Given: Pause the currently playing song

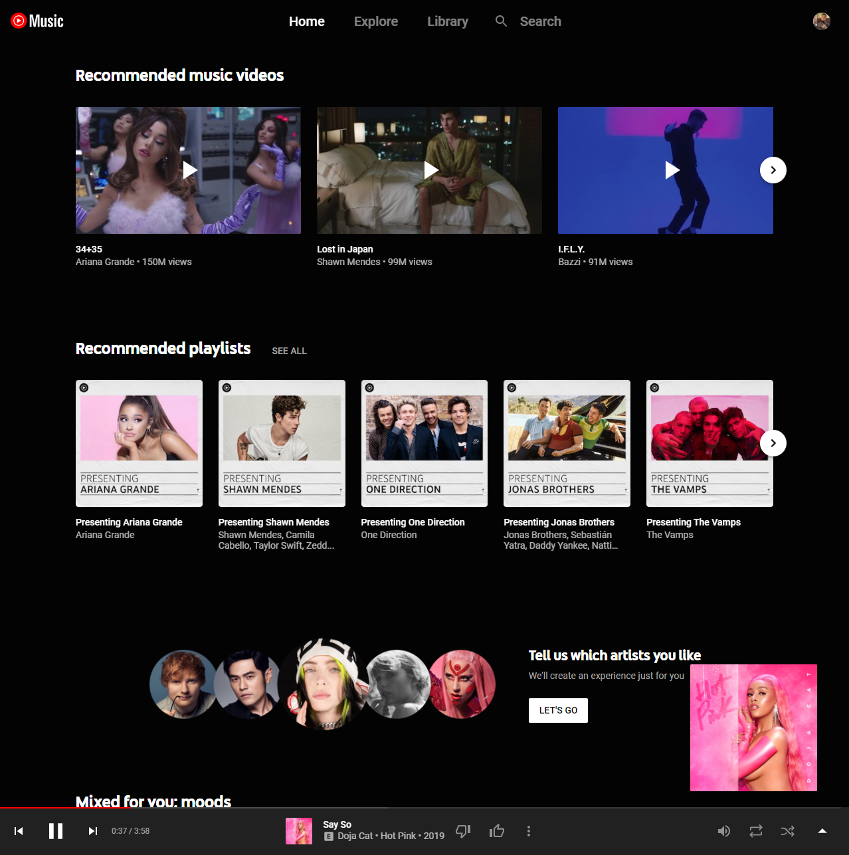Looking at the screenshot, I should (x=56, y=831).
